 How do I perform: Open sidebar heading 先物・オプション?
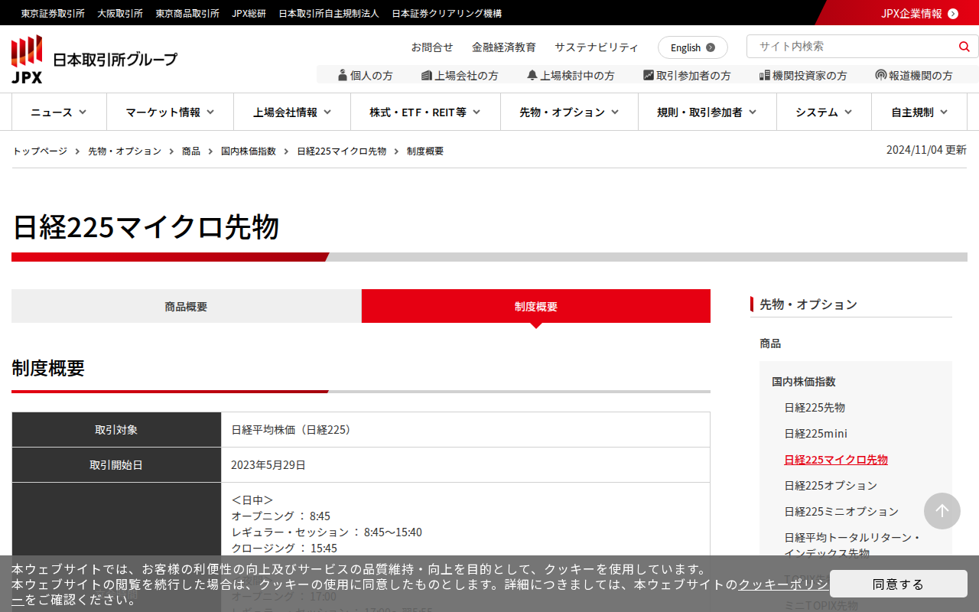click(808, 304)
